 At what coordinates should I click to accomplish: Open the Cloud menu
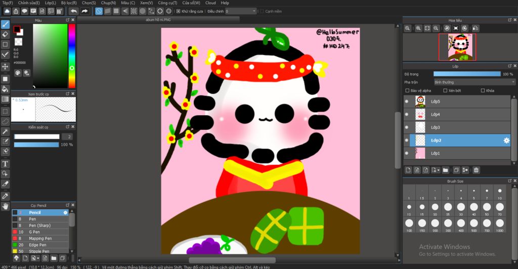click(210, 3)
